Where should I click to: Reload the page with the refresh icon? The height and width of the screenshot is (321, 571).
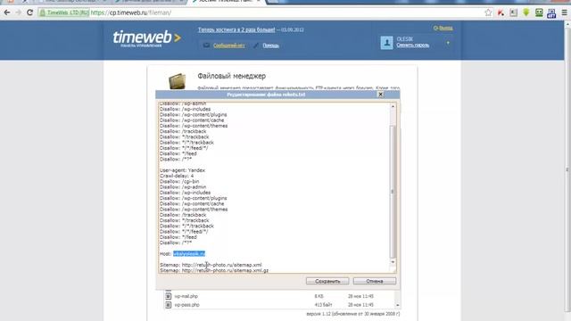pos(29,12)
